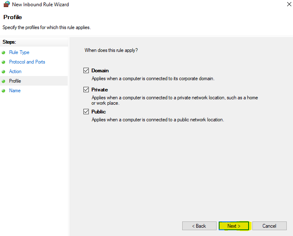Click green bullet beside Protocol and Ports
This screenshot has height=236, width=293.
click(x=4, y=62)
